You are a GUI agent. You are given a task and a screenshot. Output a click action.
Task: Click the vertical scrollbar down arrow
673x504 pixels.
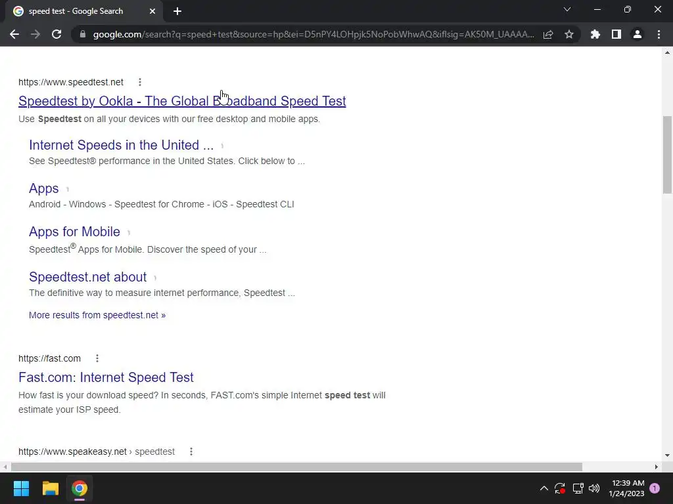coord(668,455)
